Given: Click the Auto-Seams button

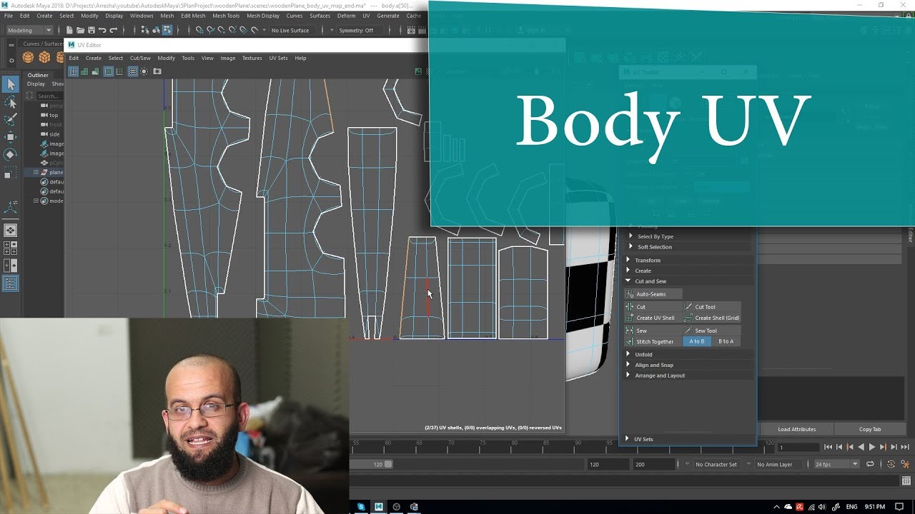Looking at the screenshot, I should coord(653,294).
